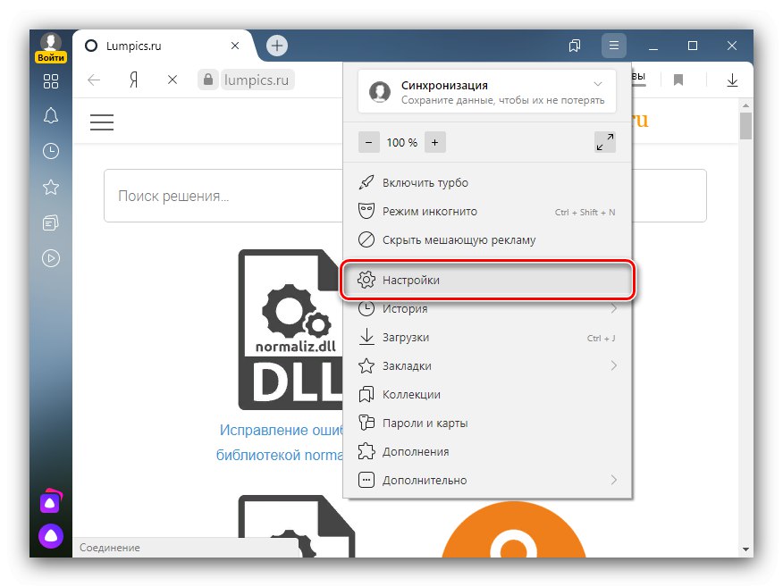Click the normaliz.dll article thumbnail
Viewport: 783px width, 587px height.
click(x=290, y=330)
